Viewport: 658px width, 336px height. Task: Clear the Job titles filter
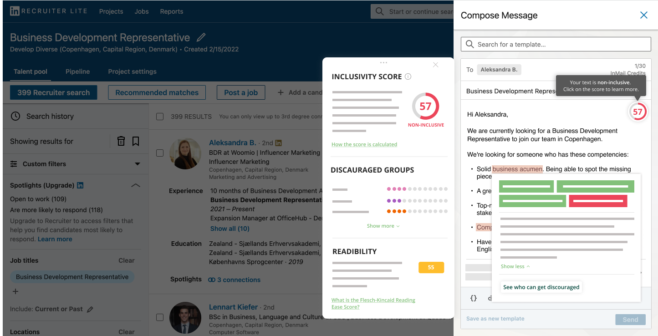127,260
